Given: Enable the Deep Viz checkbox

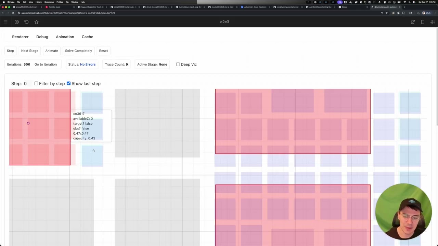Looking at the screenshot, I should point(178,64).
